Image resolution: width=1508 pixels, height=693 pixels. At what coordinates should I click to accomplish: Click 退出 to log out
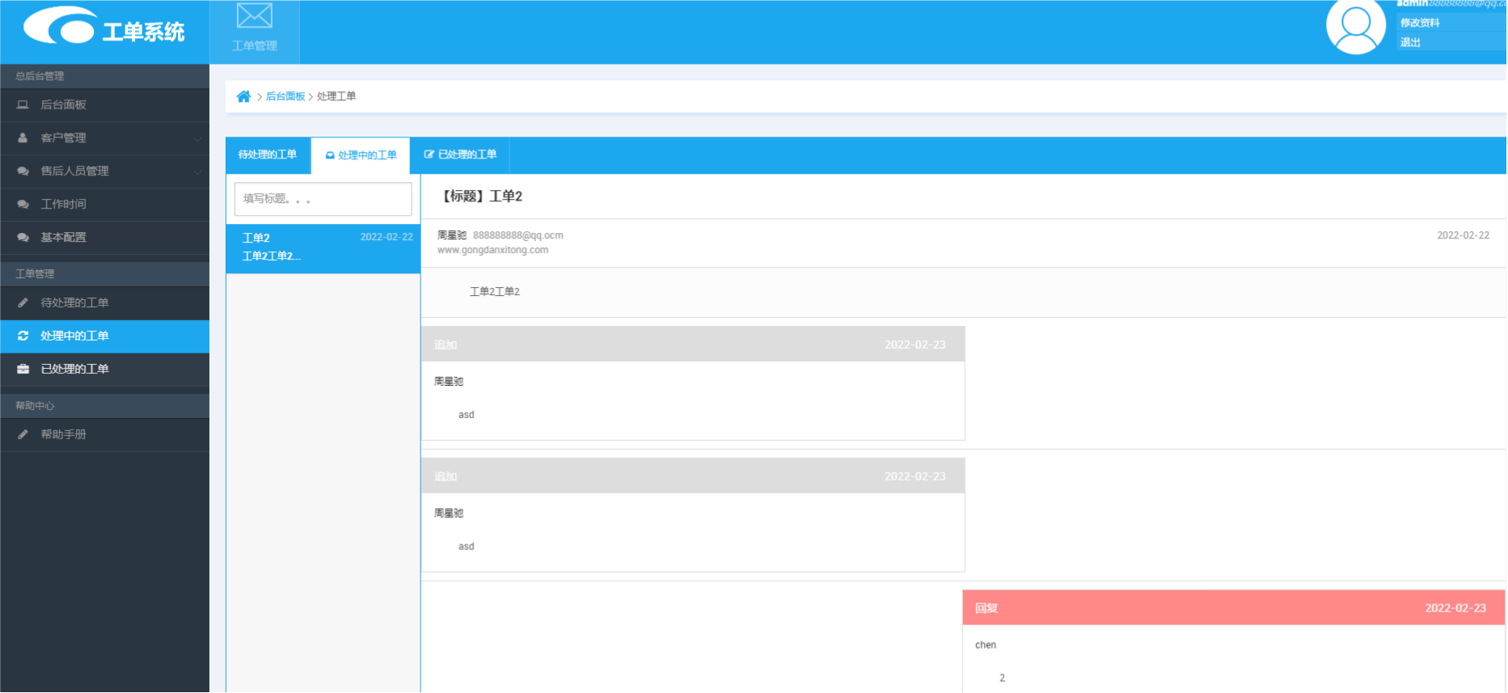coord(1410,42)
